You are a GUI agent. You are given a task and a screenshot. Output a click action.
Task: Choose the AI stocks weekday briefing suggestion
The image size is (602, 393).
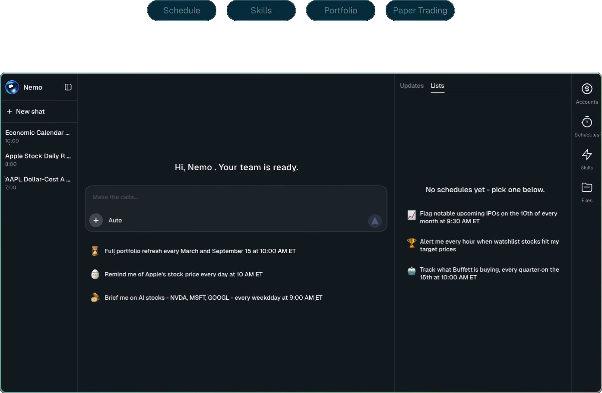click(x=213, y=298)
